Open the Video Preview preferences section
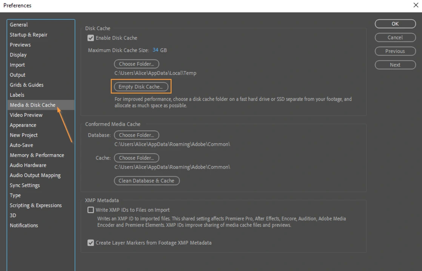This screenshot has width=422, height=271. pos(26,115)
